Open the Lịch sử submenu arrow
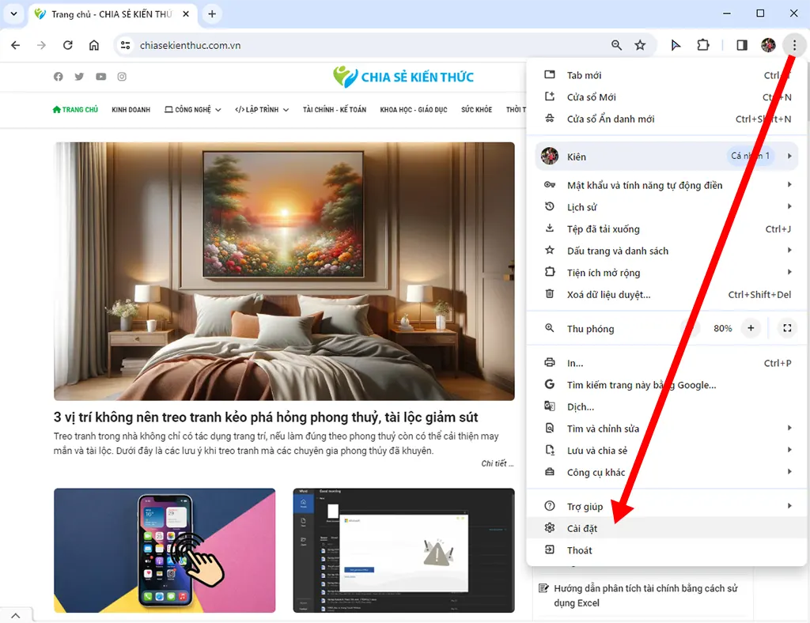Screen dimensions: 810x623 (789, 206)
